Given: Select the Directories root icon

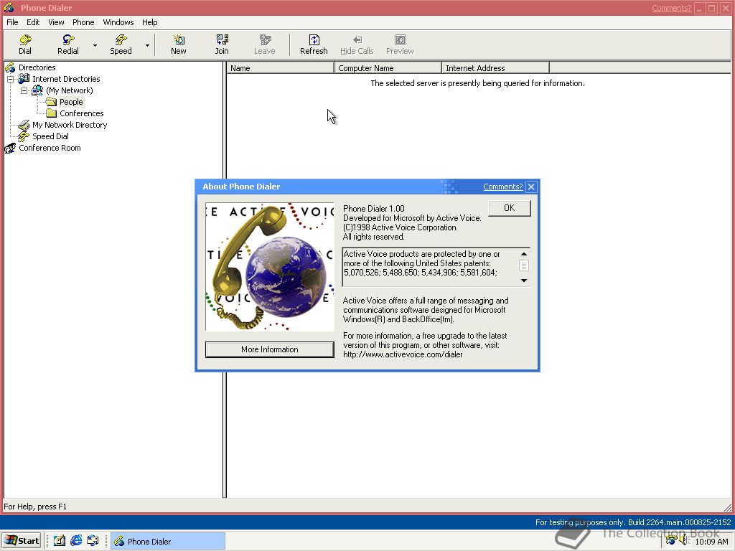Looking at the screenshot, I should (10, 67).
